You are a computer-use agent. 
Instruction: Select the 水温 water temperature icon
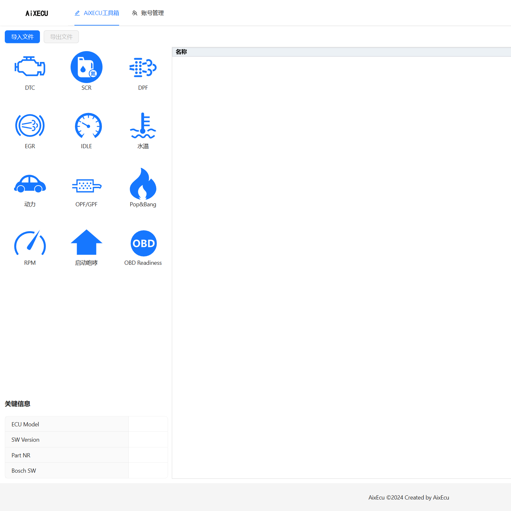[143, 126]
